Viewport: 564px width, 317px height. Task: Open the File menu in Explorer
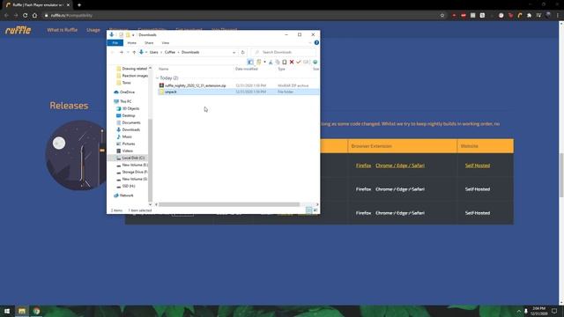115,43
